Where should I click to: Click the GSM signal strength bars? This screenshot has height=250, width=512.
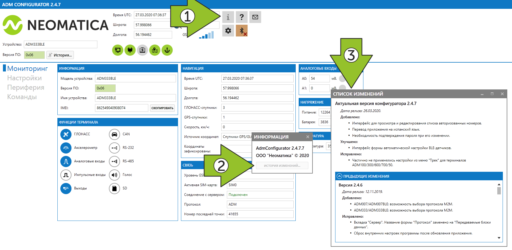pyautogui.click(x=207, y=35)
